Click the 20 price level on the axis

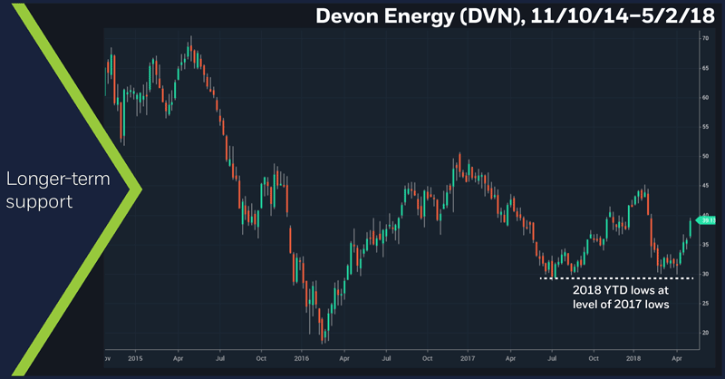pyautogui.click(x=704, y=333)
